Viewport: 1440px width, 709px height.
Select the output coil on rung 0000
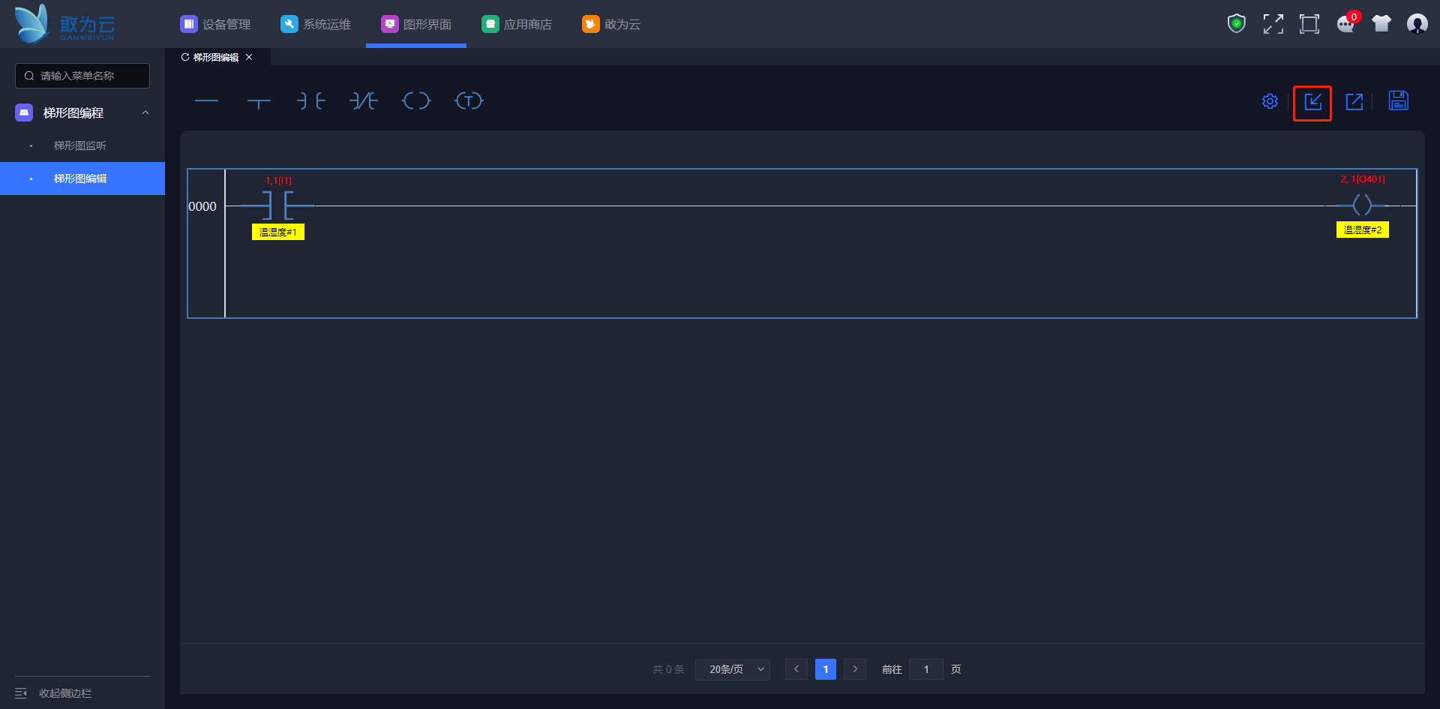click(x=1362, y=205)
